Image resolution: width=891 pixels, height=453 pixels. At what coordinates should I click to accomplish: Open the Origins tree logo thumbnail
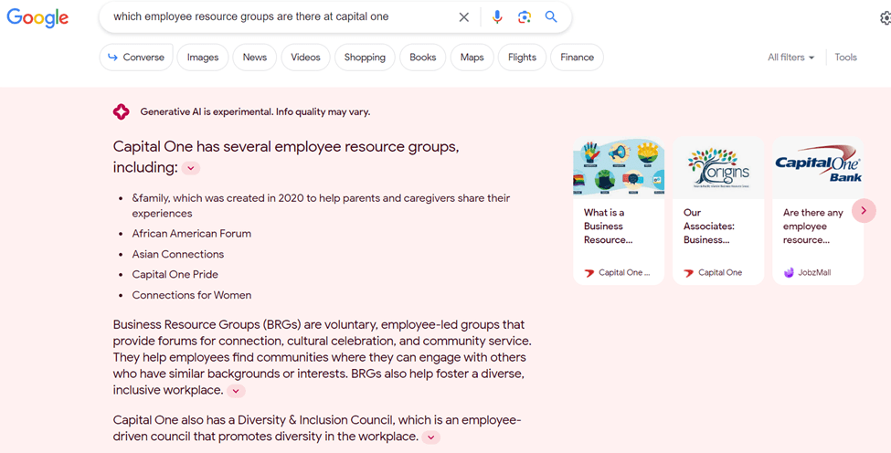(718, 168)
